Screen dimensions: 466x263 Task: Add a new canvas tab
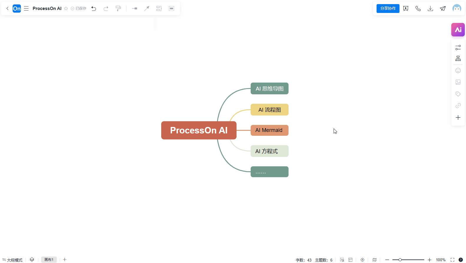pos(65,260)
